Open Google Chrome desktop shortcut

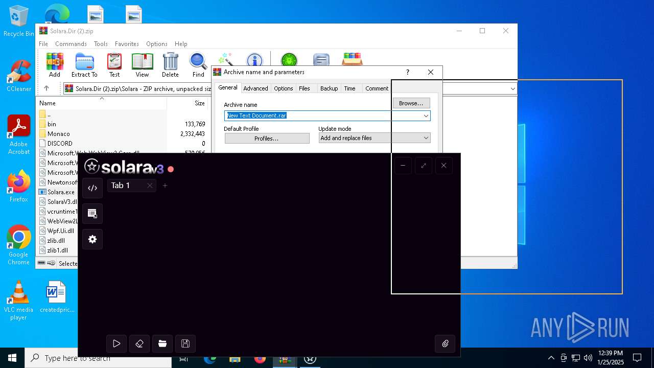point(19,245)
